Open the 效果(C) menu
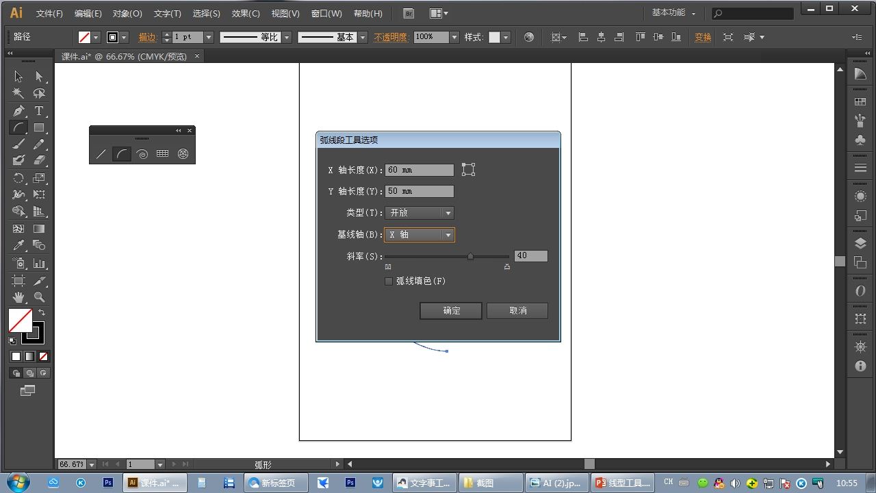Screen dimensions: 876x493 click(246, 14)
